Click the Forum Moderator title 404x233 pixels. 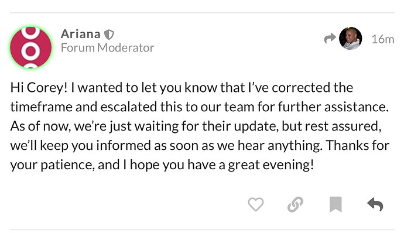click(x=108, y=47)
